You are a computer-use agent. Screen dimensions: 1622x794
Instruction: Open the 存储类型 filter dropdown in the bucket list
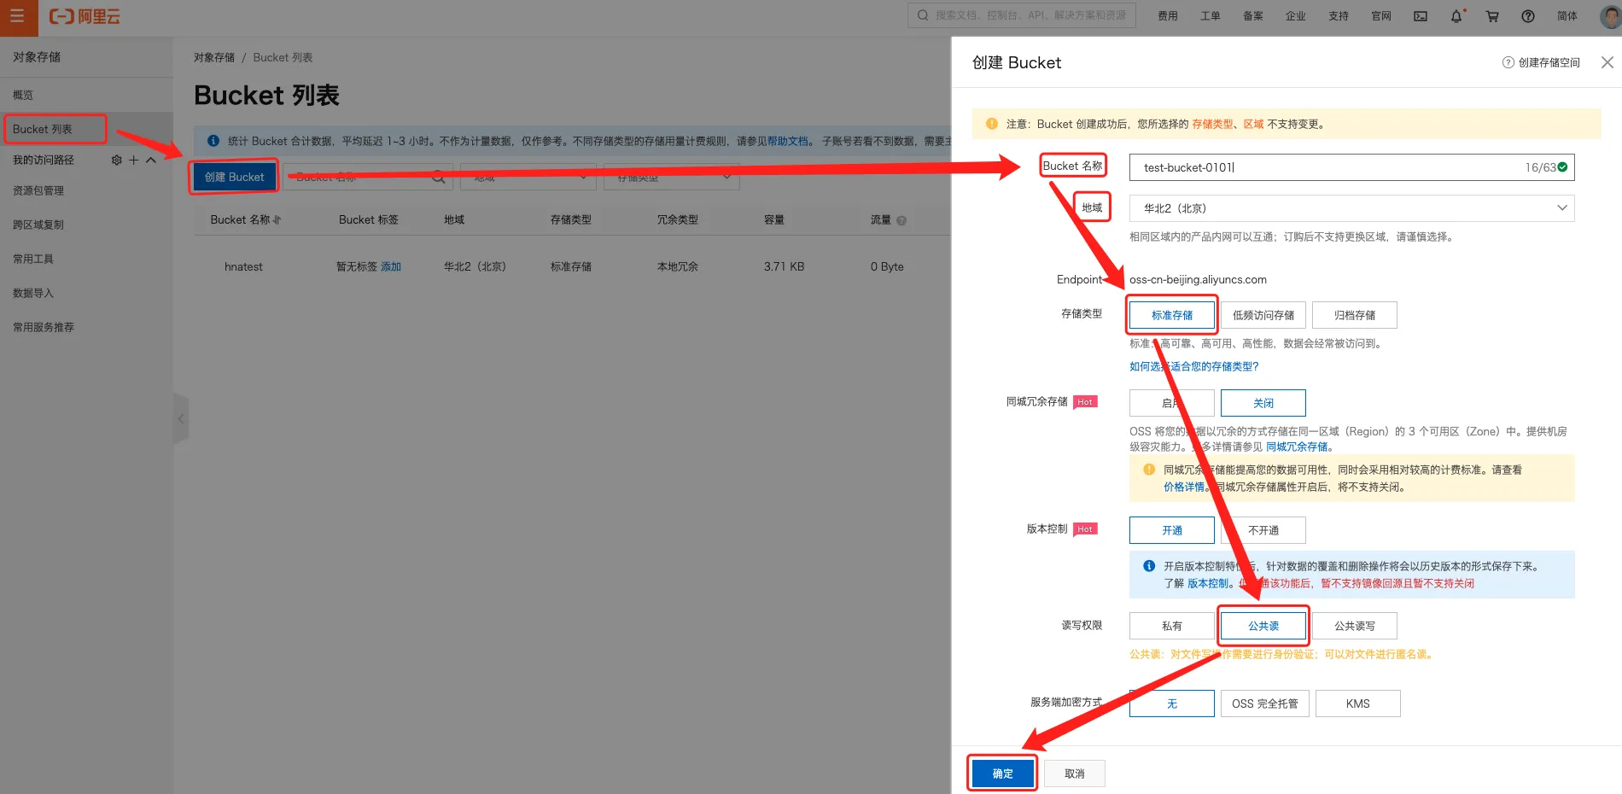coord(671,177)
